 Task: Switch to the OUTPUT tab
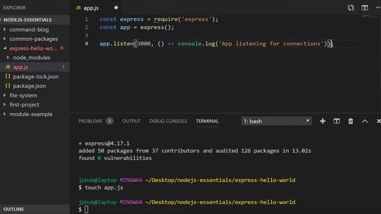coord(131,121)
